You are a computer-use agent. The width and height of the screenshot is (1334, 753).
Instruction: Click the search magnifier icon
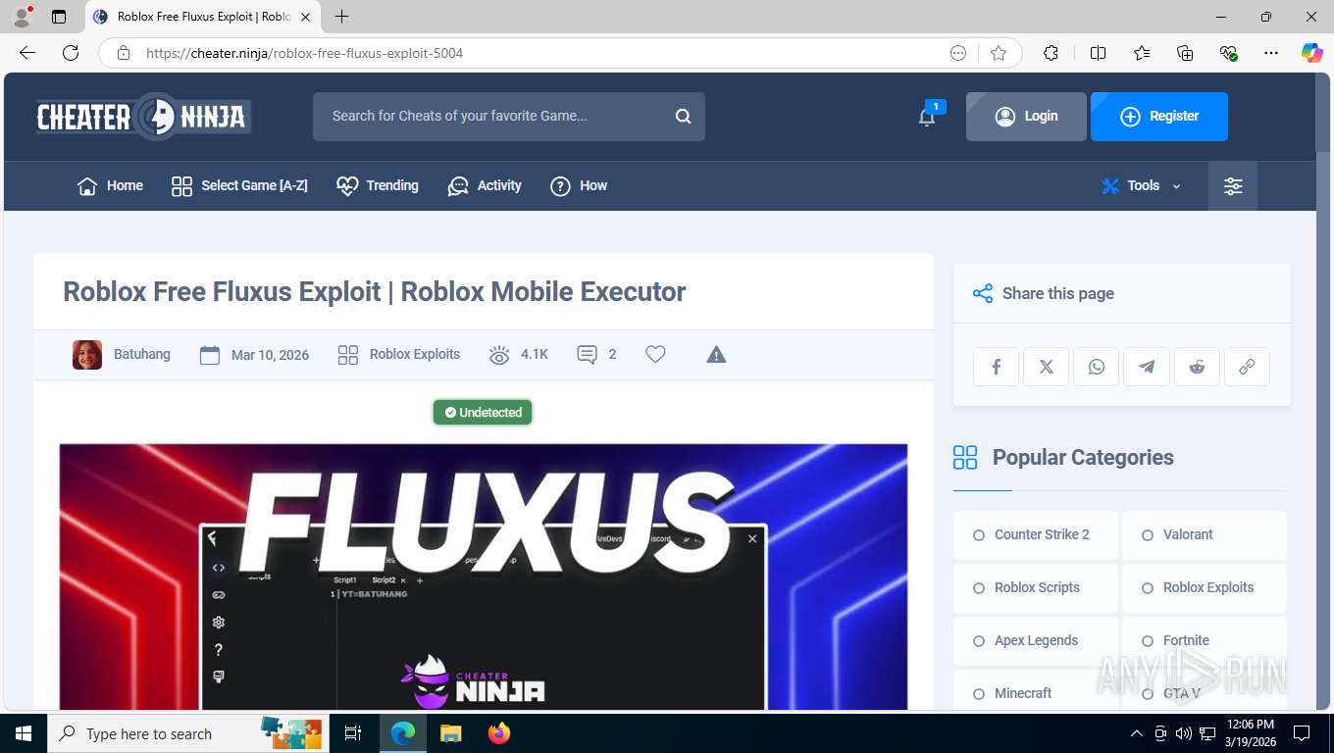coord(683,117)
